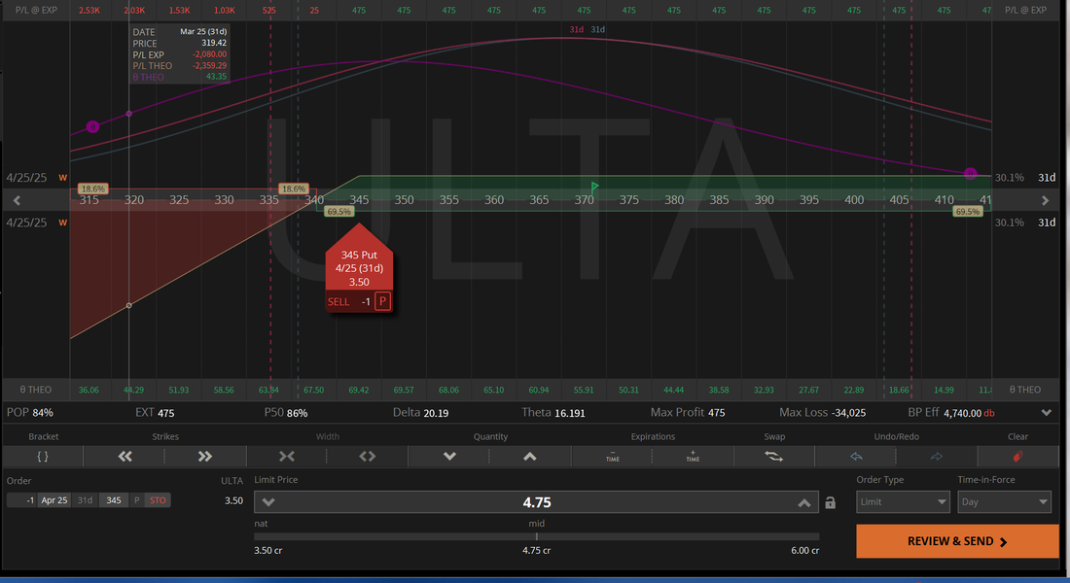Shift strikes up with double-right arrows
Viewport: 1070px width, 583px height.
[204, 456]
